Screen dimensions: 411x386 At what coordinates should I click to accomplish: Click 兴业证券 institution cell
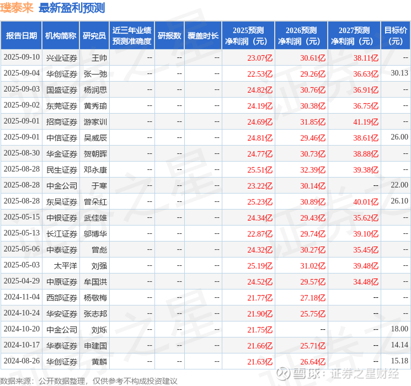62,58
